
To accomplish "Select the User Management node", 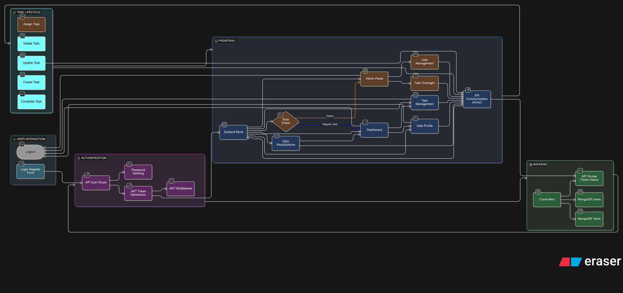I will click(x=424, y=62).
